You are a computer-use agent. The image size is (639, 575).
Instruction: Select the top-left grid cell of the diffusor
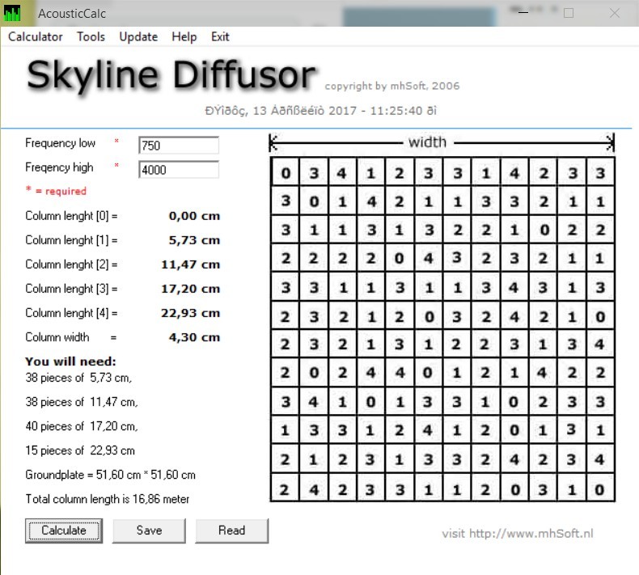click(x=286, y=173)
